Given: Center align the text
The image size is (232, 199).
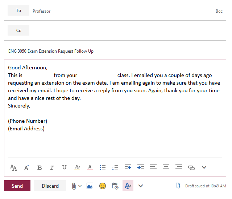Looking at the screenshot, I should click(x=166, y=167).
